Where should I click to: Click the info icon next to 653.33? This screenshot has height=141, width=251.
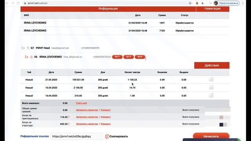[69, 124]
